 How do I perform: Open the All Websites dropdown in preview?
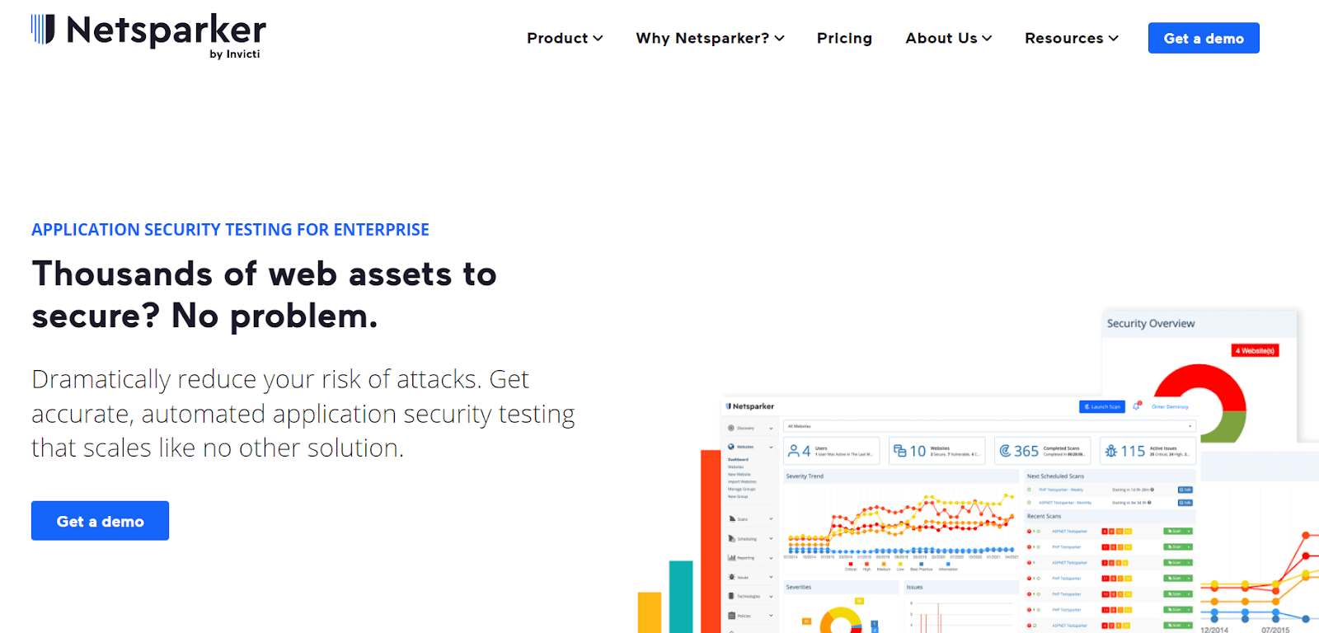[x=989, y=426]
